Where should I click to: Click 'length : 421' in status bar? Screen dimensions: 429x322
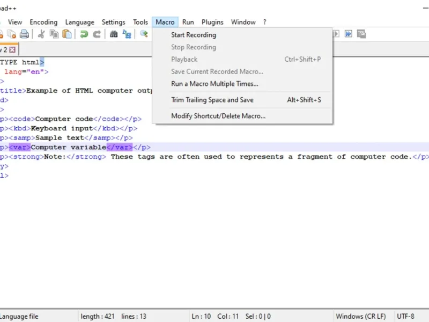click(x=98, y=317)
